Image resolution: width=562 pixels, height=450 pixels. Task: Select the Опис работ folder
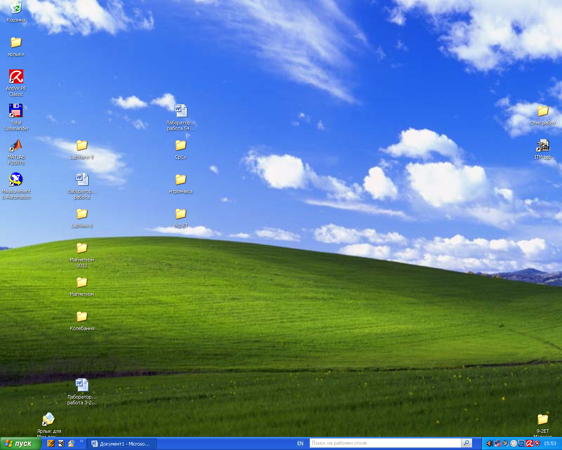543,115
